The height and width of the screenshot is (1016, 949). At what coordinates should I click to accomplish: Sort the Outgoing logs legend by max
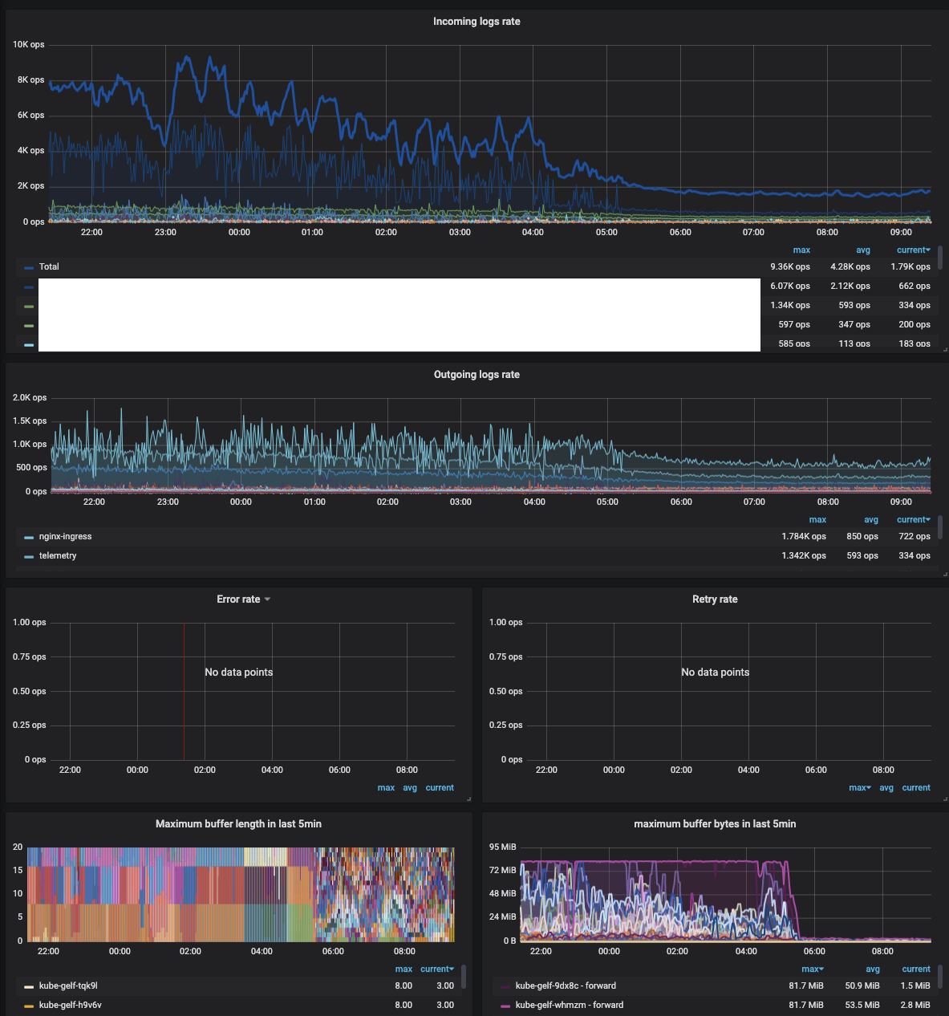tap(817, 519)
